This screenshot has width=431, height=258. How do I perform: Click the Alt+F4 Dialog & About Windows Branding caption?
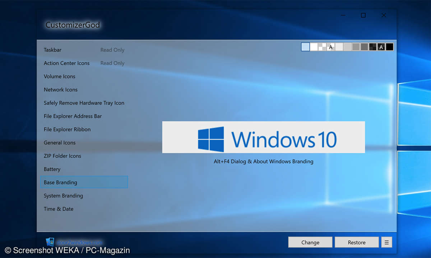tap(264, 162)
